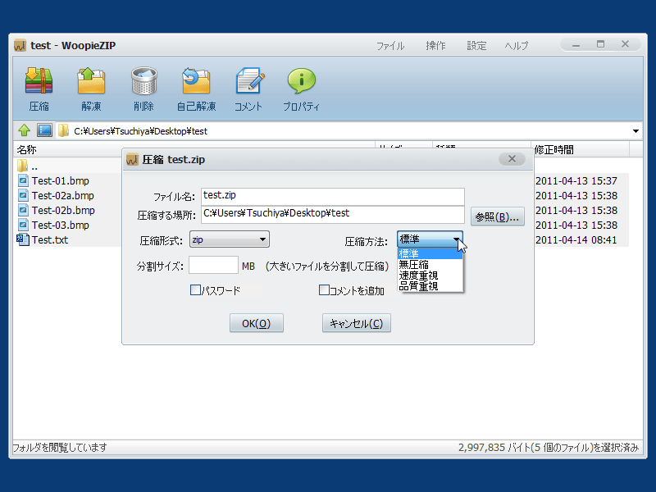656x492 pixels.
Task: Click the folder icon in the address bar
Action: coord(63,130)
